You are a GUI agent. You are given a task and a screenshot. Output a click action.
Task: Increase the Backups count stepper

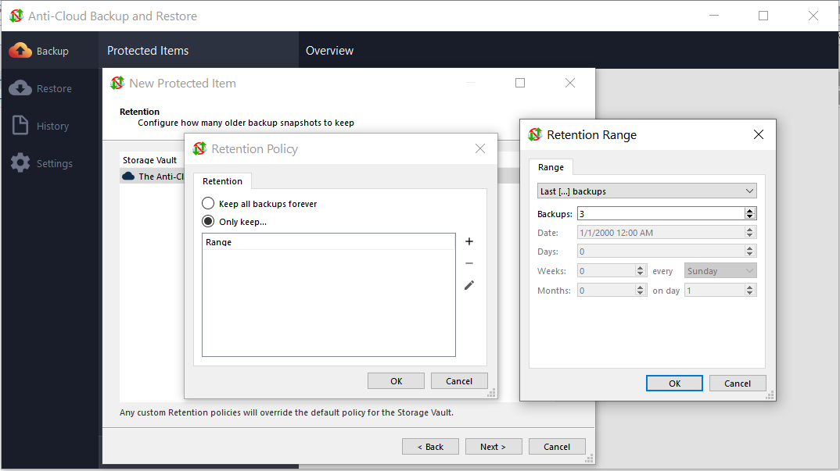750,210
